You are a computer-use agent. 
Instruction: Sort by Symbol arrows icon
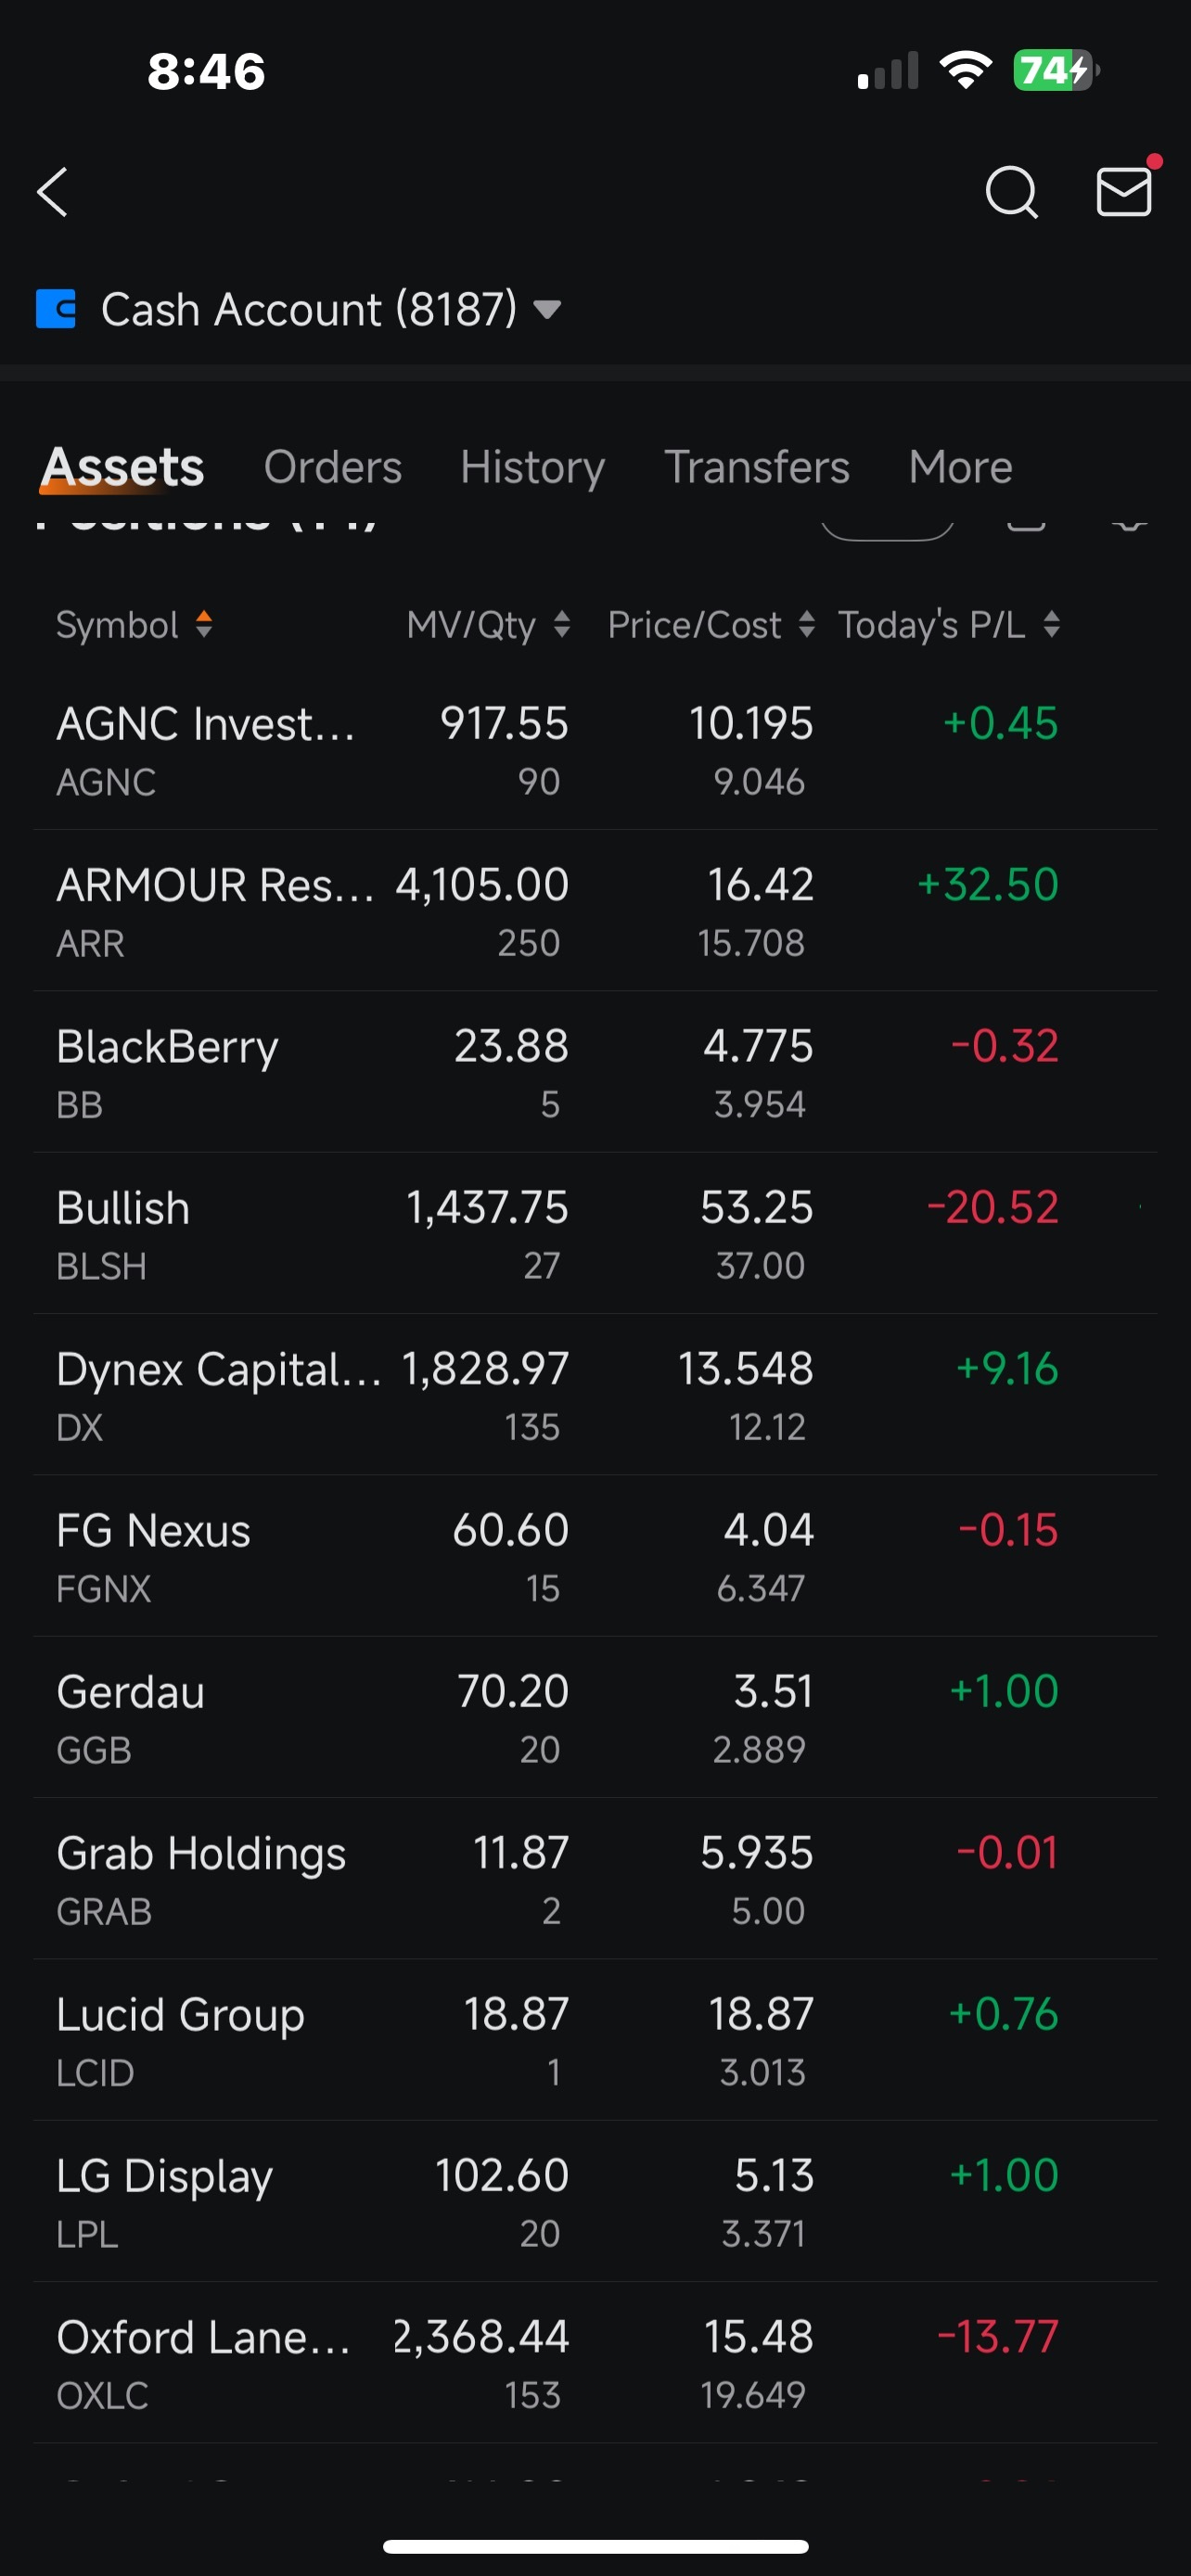click(x=204, y=624)
